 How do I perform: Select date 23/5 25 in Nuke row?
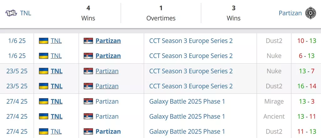(17, 71)
